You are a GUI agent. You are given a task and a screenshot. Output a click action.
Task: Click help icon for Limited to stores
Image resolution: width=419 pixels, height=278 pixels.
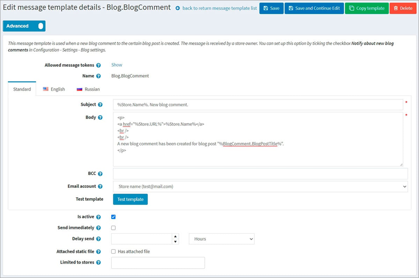click(x=98, y=263)
